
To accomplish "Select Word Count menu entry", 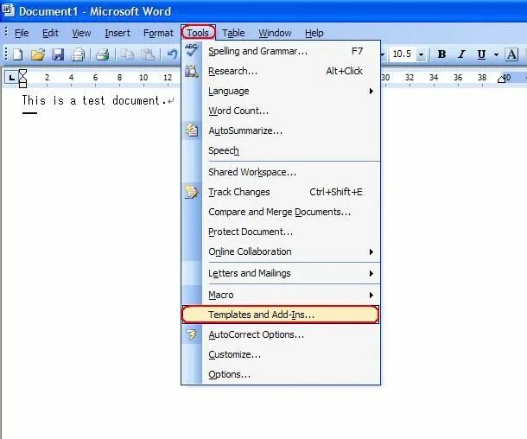I will tap(281, 111).
